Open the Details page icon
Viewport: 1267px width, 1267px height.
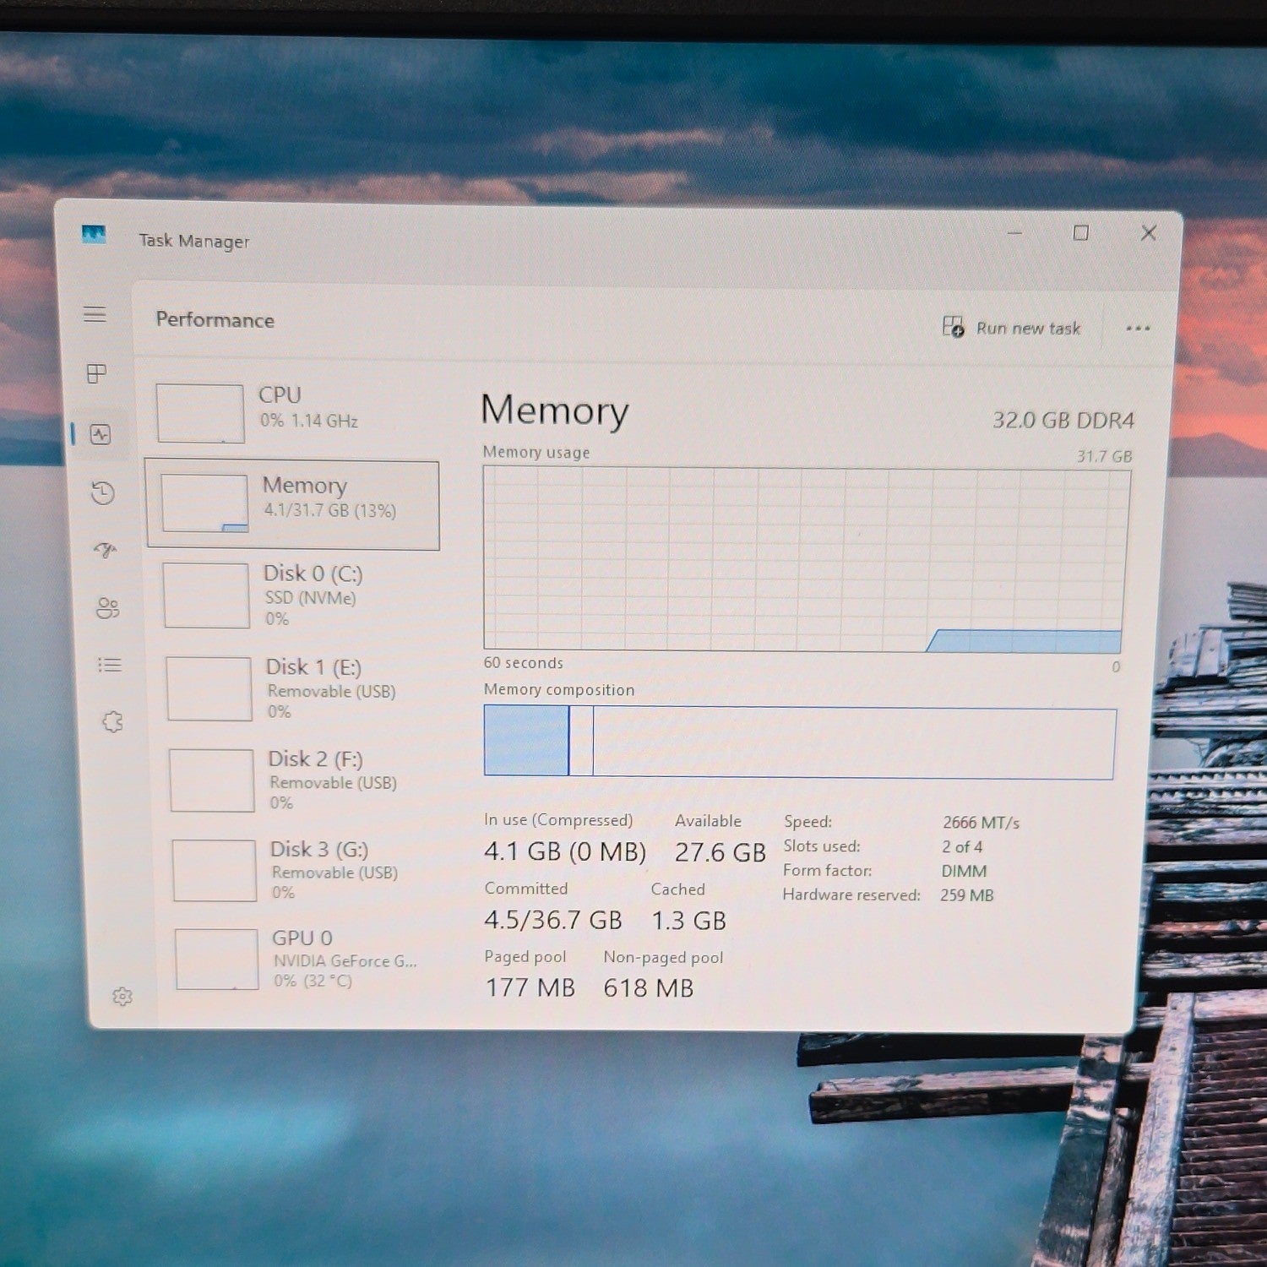[110, 665]
